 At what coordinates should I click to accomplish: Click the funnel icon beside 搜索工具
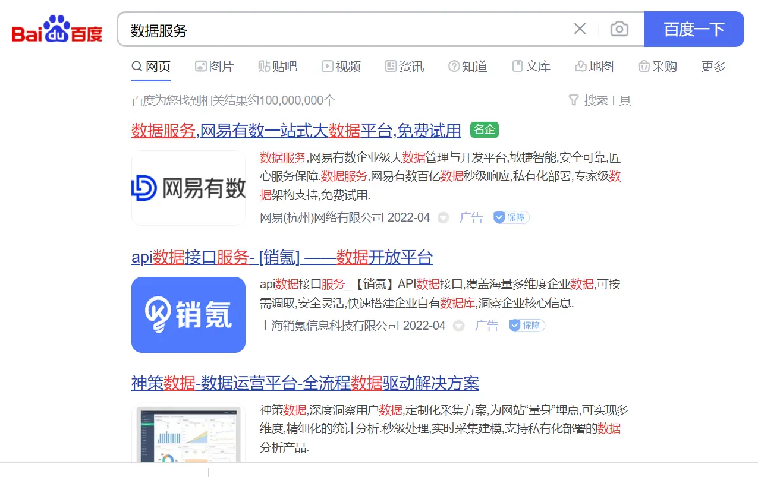tap(573, 100)
